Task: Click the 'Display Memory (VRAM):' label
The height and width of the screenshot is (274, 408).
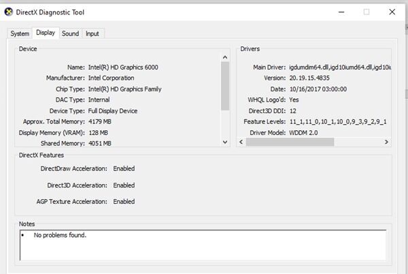Action: [x=52, y=133]
